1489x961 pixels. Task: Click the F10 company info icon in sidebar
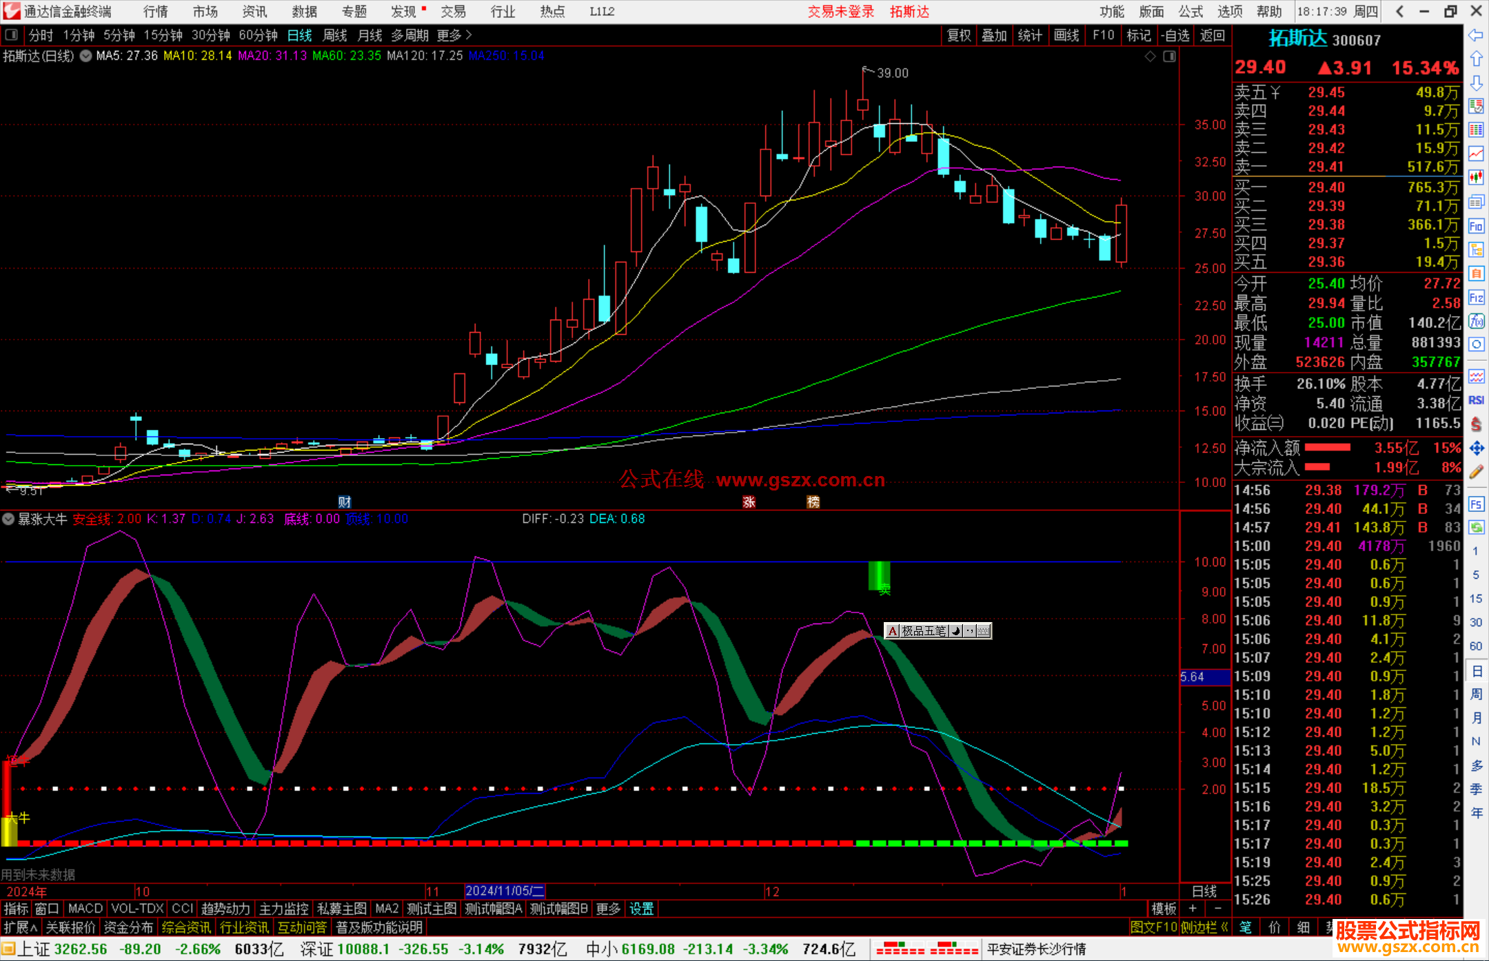point(1476,226)
